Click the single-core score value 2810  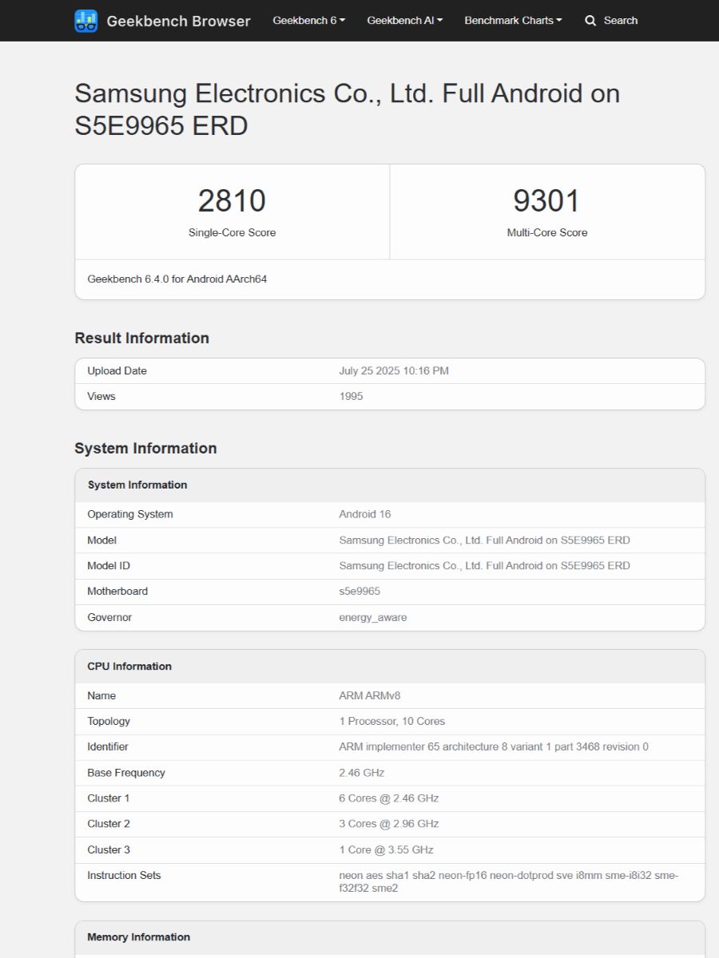(x=232, y=200)
